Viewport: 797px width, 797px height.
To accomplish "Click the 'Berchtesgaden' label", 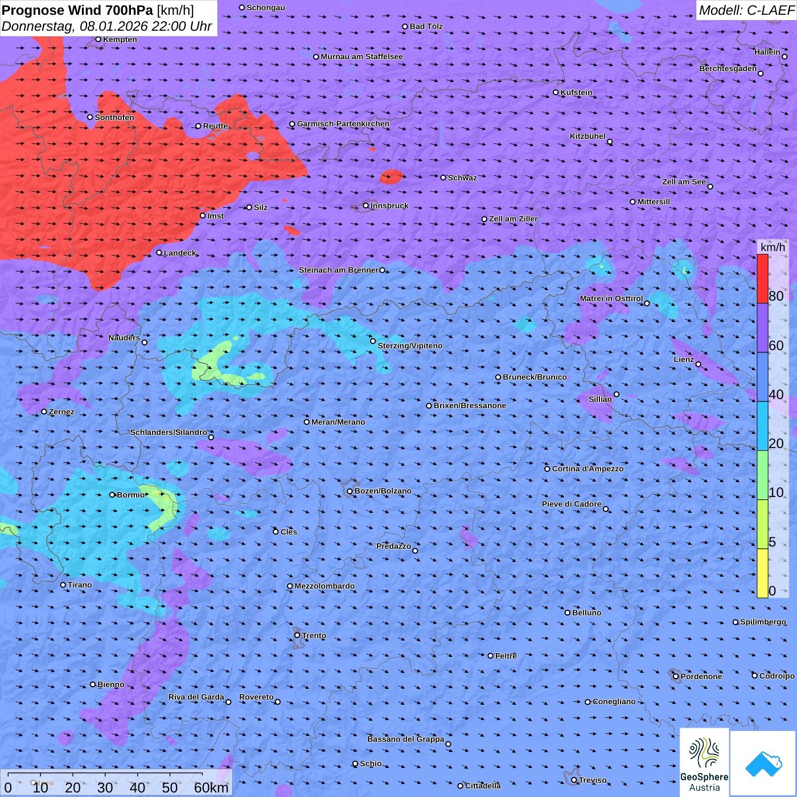I will click(728, 68).
